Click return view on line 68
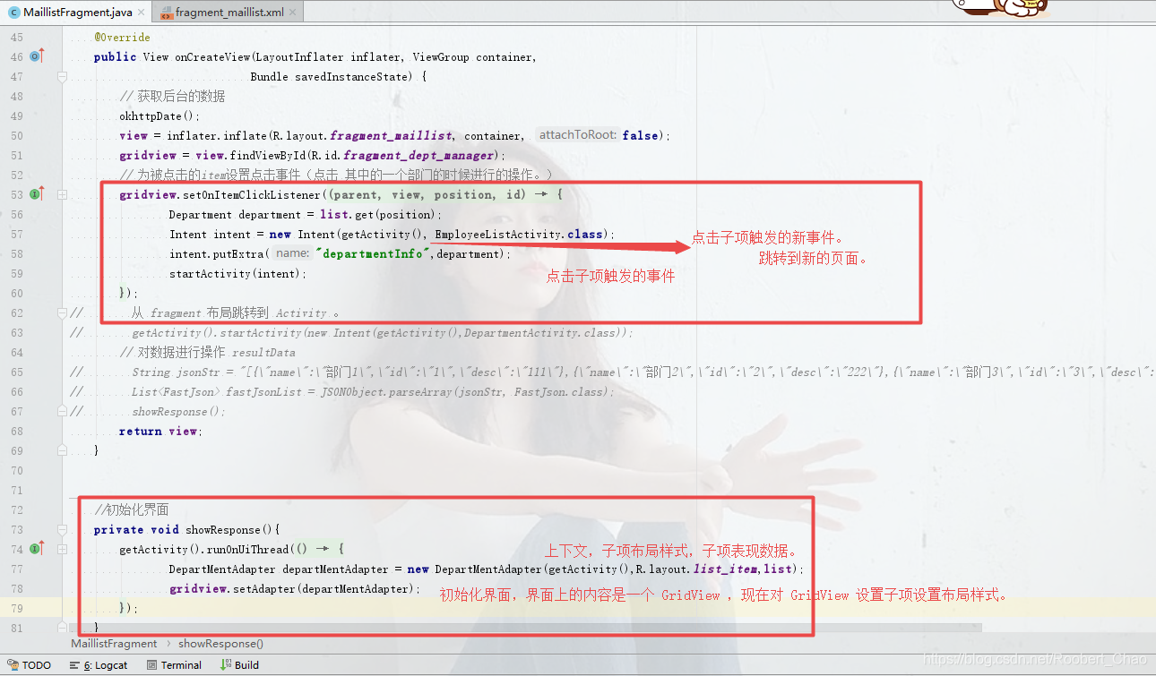The height and width of the screenshot is (676, 1156). coord(159,431)
